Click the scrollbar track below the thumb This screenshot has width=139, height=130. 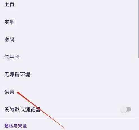click(138, 94)
